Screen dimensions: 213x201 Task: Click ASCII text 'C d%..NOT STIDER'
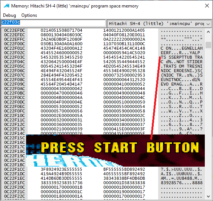click(x=182, y=62)
